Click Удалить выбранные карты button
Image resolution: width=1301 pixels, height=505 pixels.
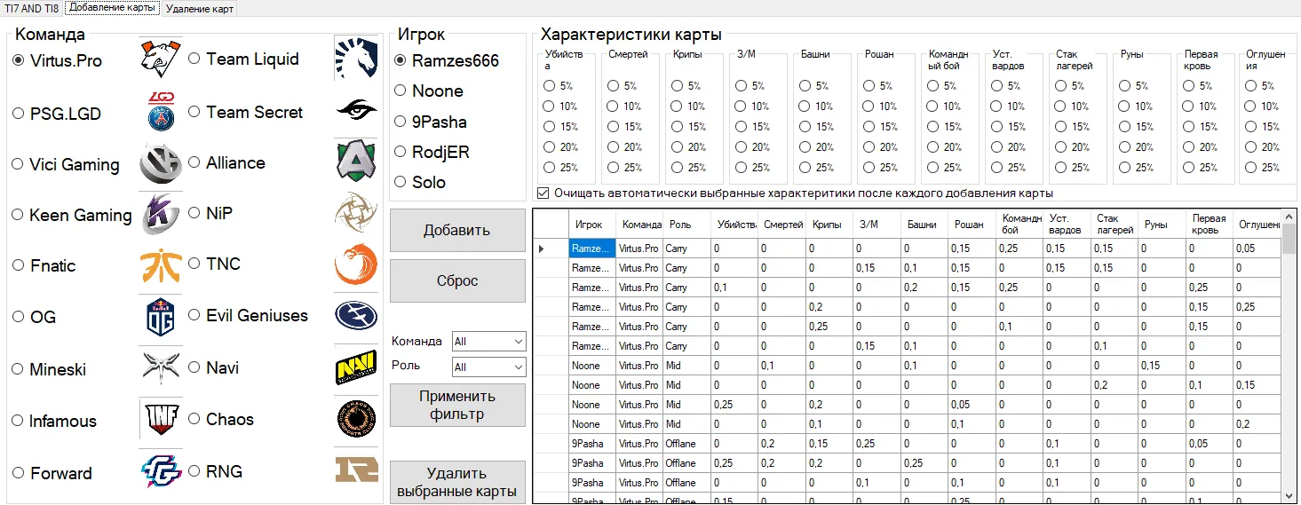pyautogui.click(x=457, y=482)
